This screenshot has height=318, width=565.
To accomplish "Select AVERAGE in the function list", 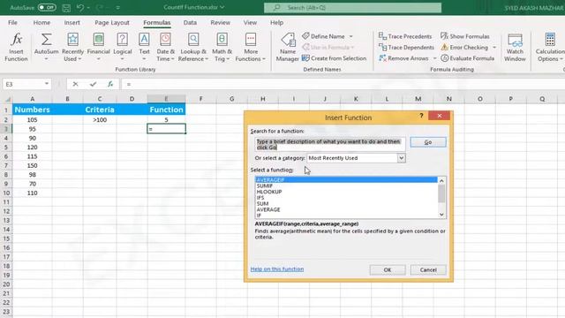I will click(x=346, y=209).
